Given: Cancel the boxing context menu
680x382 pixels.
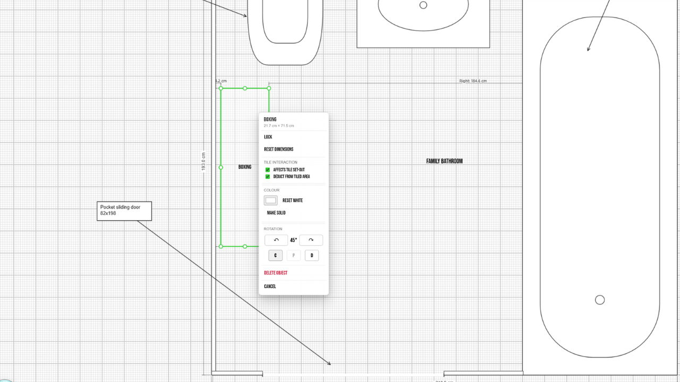Looking at the screenshot, I should pos(270,286).
